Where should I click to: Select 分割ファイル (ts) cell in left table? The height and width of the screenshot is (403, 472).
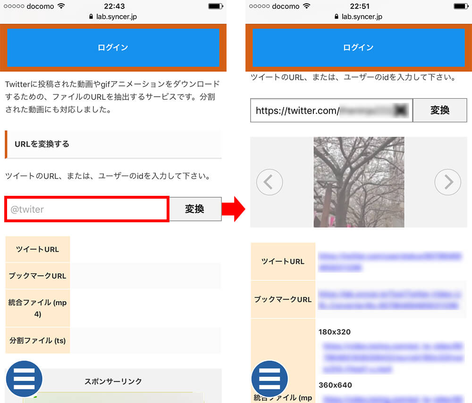click(38, 340)
